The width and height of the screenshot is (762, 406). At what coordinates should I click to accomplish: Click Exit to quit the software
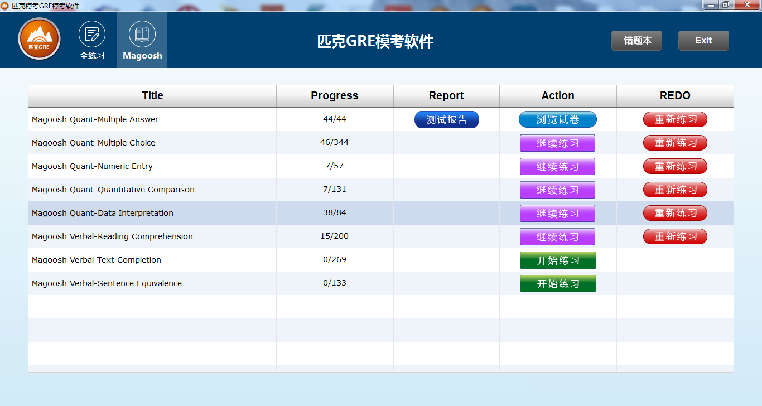pos(703,40)
